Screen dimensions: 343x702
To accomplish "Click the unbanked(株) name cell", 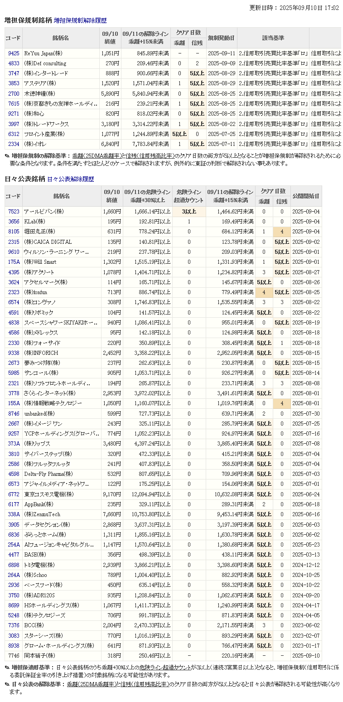I will pyautogui.click(x=63, y=414).
